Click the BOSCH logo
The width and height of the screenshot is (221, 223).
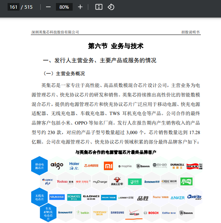coord(151,213)
